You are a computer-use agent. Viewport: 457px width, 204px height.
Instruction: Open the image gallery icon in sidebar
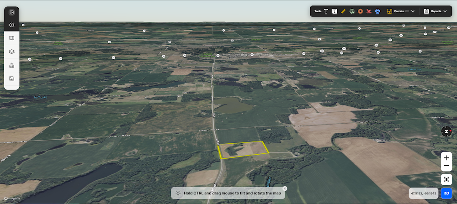coord(12,78)
